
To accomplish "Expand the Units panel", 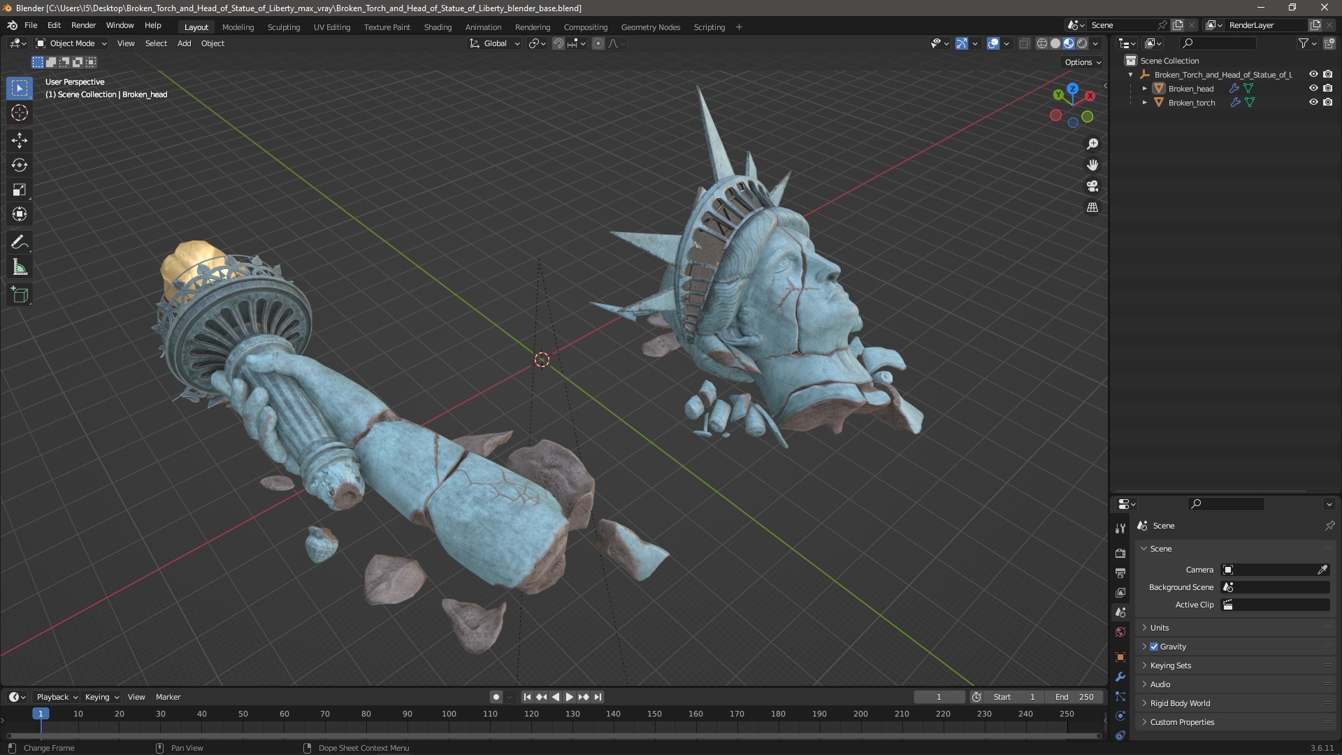I will [x=1160, y=628].
